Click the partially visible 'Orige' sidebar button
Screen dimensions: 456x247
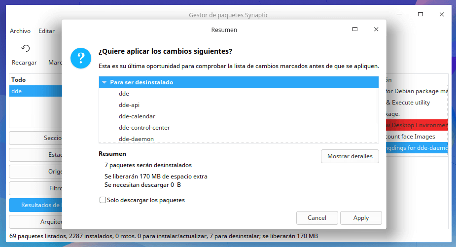coord(35,172)
